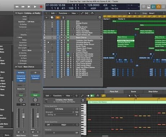Viewport: 166px width, 137px height.
Task: Click the Gain plugin slot
Action: tap(21, 81)
